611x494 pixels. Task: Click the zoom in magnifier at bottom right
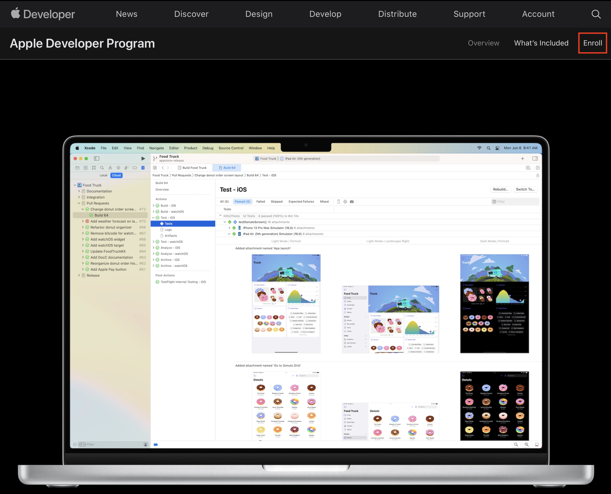(527, 445)
